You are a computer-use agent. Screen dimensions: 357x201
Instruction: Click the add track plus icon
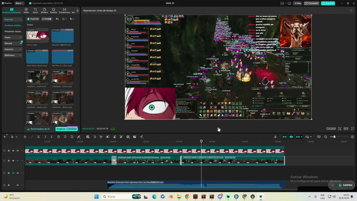(x=4, y=137)
